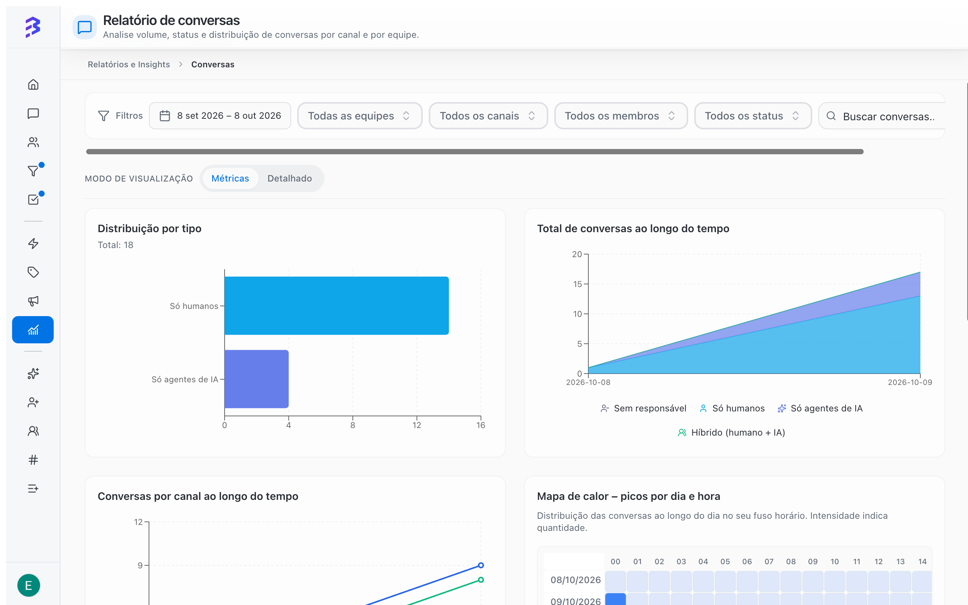The width and height of the screenshot is (968, 605).
Task: Click the green line endpoint marker
Action: coord(481,580)
